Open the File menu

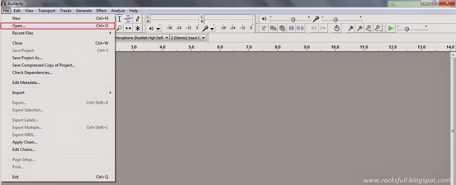coord(6,11)
